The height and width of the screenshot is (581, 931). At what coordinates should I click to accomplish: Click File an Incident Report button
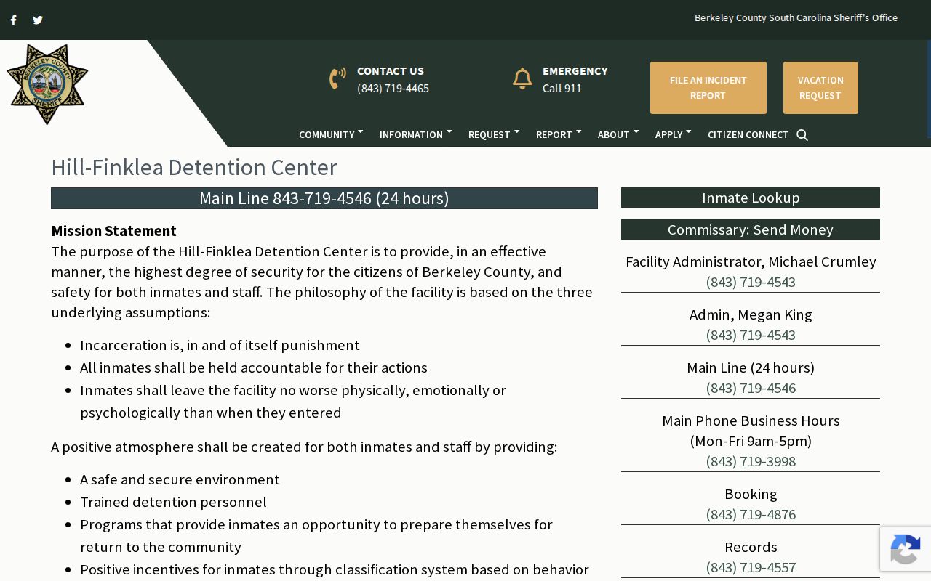[708, 88]
